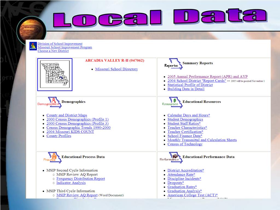This screenshot has width=280, height=210.
Task: Open Teacher Certification link
Action: (185, 132)
